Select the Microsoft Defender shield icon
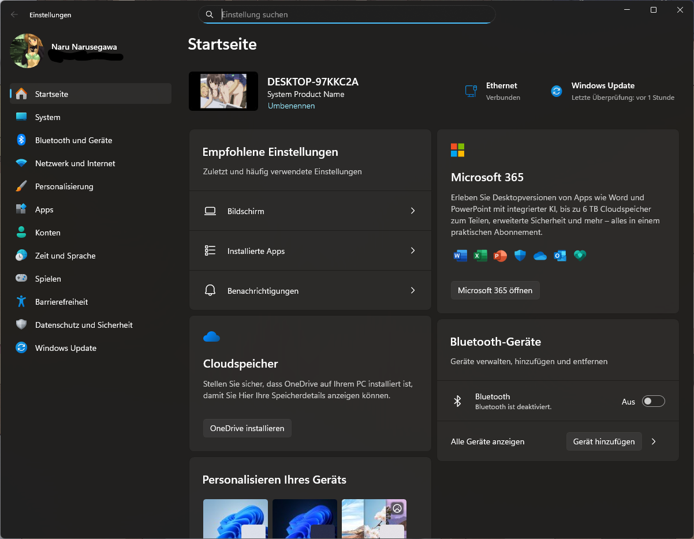 [x=520, y=256]
